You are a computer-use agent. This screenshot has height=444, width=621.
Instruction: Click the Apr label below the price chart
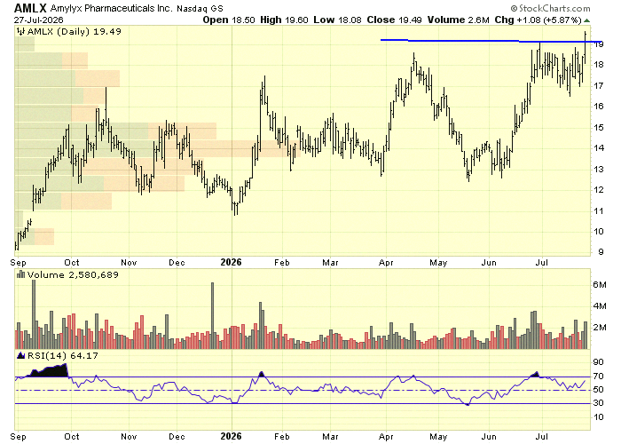pyautogui.click(x=386, y=263)
